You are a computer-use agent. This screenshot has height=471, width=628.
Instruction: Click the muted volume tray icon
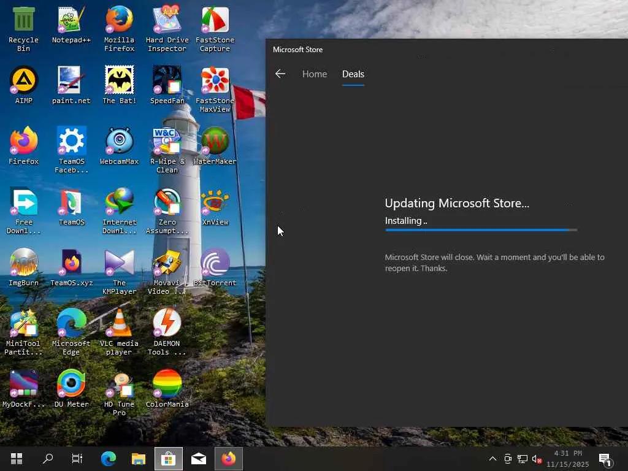tap(537, 459)
